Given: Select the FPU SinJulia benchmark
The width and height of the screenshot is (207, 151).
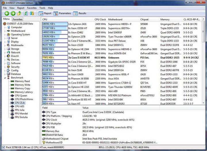Looking at the screenshot, I should [21, 117].
